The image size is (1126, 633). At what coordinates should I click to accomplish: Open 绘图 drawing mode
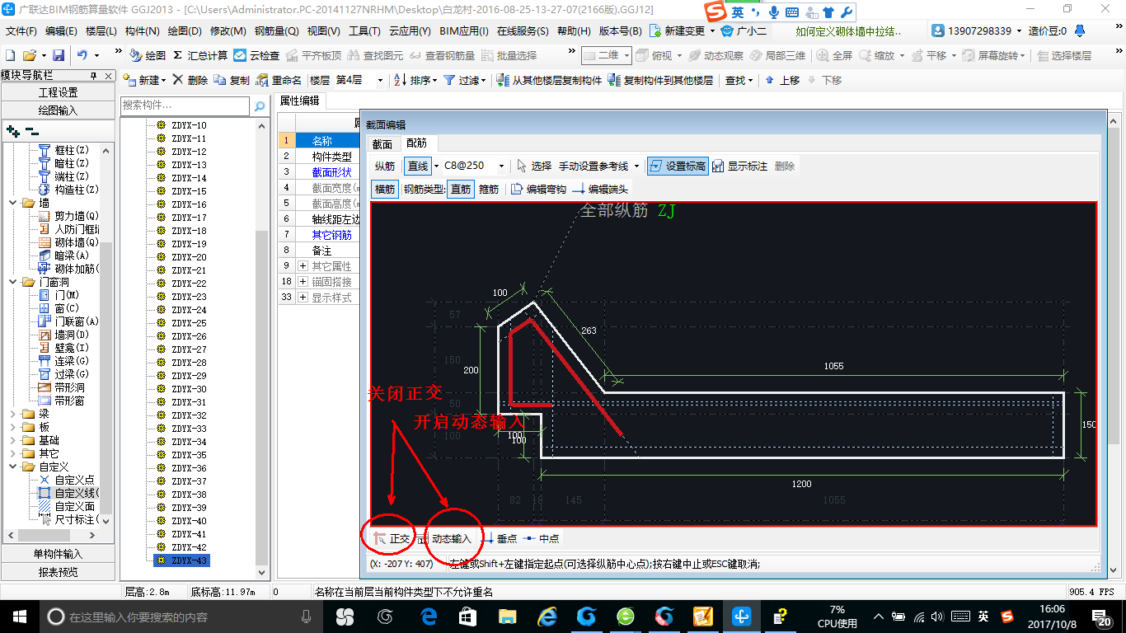(x=148, y=55)
